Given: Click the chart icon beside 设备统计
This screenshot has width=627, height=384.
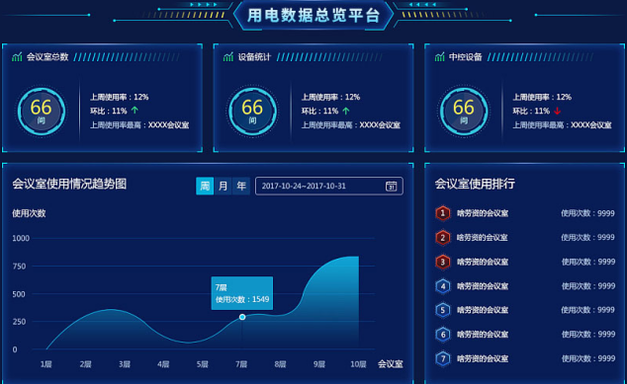Looking at the screenshot, I should (227, 57).
